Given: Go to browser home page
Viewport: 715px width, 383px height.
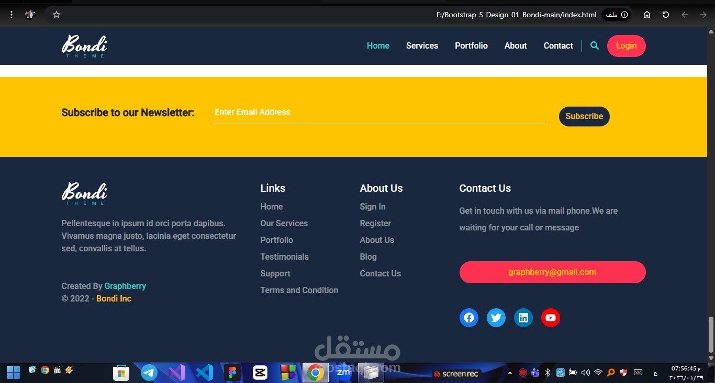Looking at the screenshot, I should (x=647, y=15).
